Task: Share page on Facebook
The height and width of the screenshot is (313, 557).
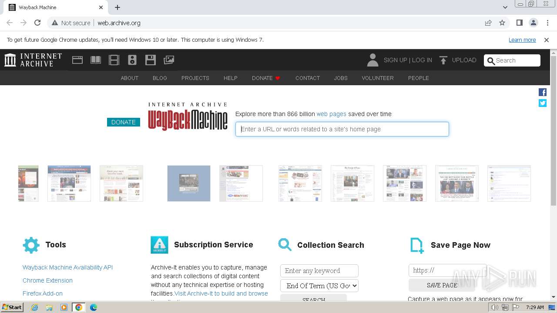Action: coord(543,92)
